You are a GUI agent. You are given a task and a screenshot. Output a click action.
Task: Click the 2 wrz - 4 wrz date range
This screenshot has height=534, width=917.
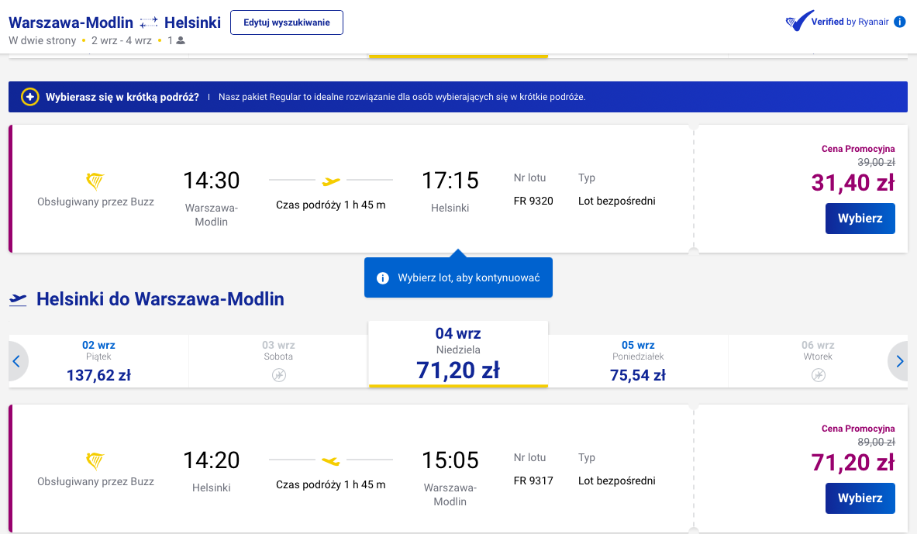(122, 40)
